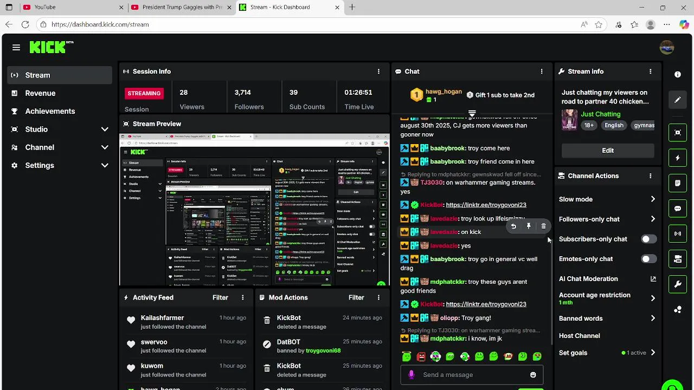Open Chat panel three-dot options
The width and height of the screenshot is (694, 390).
point(541,71)
